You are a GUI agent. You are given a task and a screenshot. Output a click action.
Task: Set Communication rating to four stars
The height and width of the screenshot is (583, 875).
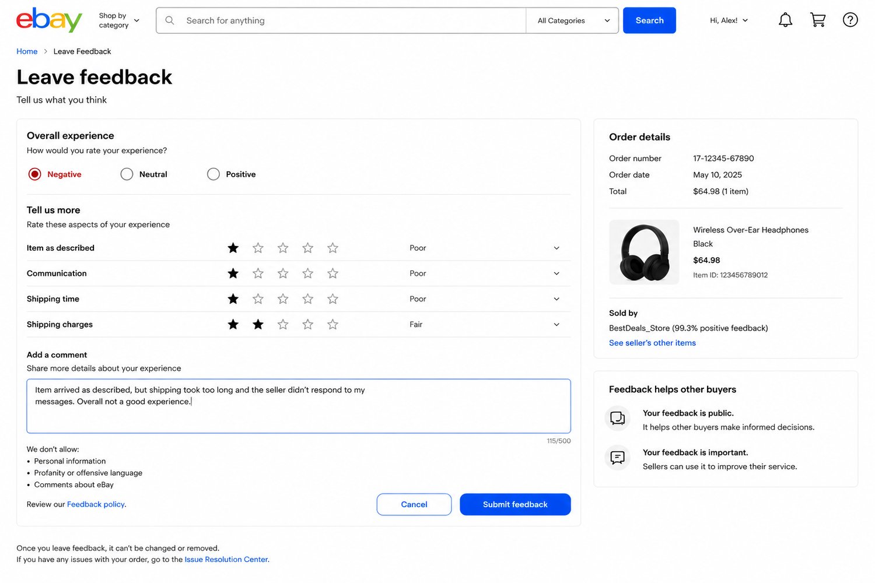(308, 273)
